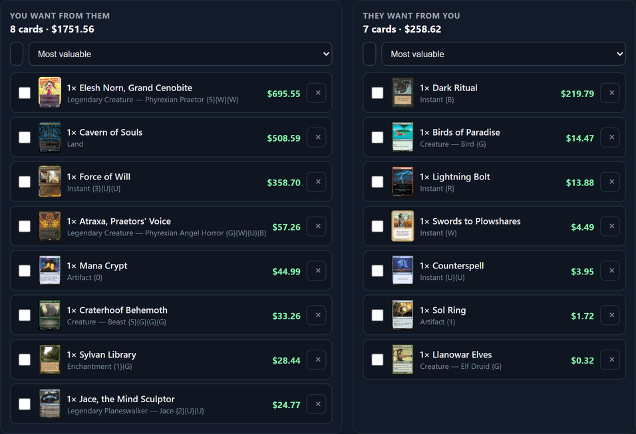
Task: Toggle select-all box under You Want From Them
Action: click(x=17, y=54)
